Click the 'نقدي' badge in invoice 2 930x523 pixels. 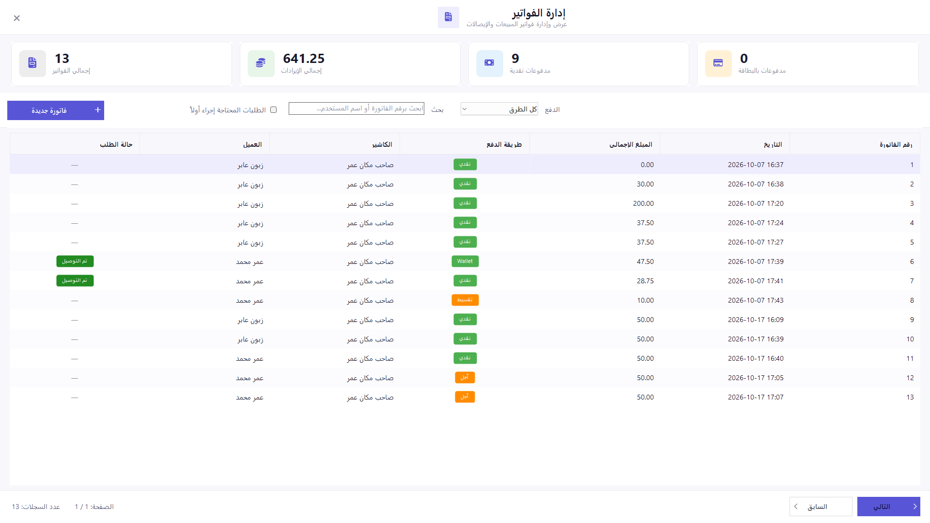pos(465,184)
